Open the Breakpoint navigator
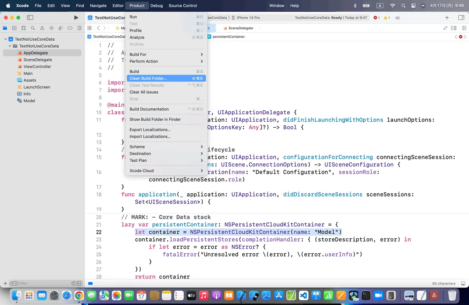 coord(70,28)
